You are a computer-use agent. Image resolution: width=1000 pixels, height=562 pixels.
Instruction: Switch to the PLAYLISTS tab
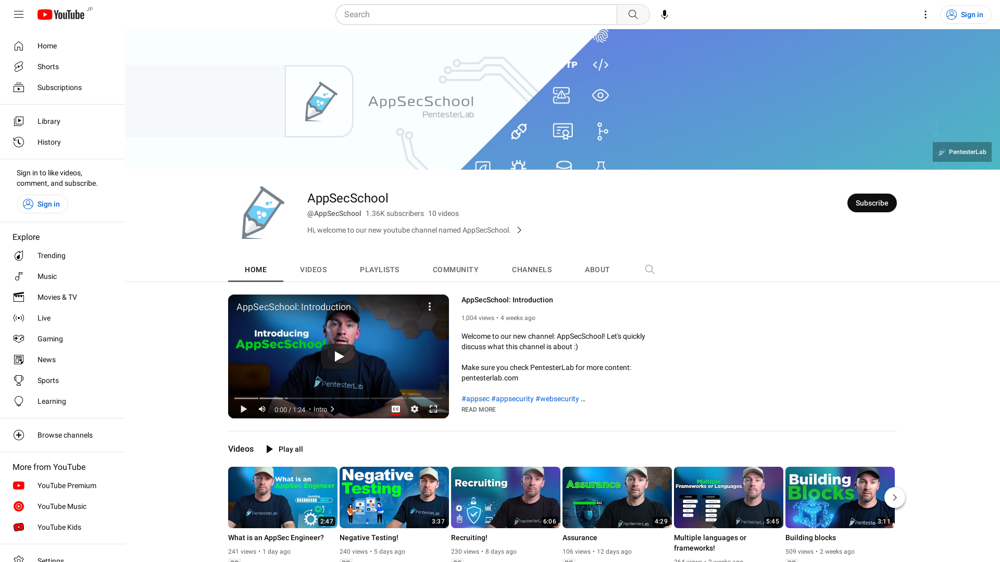(380, 270)
